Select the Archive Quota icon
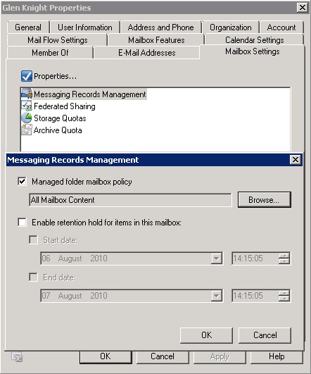 pos(27,130)
